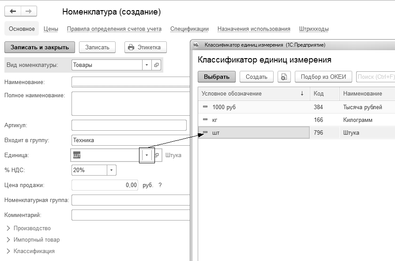Image resolution: width=395 pixels, height=261 pixels.
Task: Click the 1C logo in classifier title bar
Action: (196, 45)
